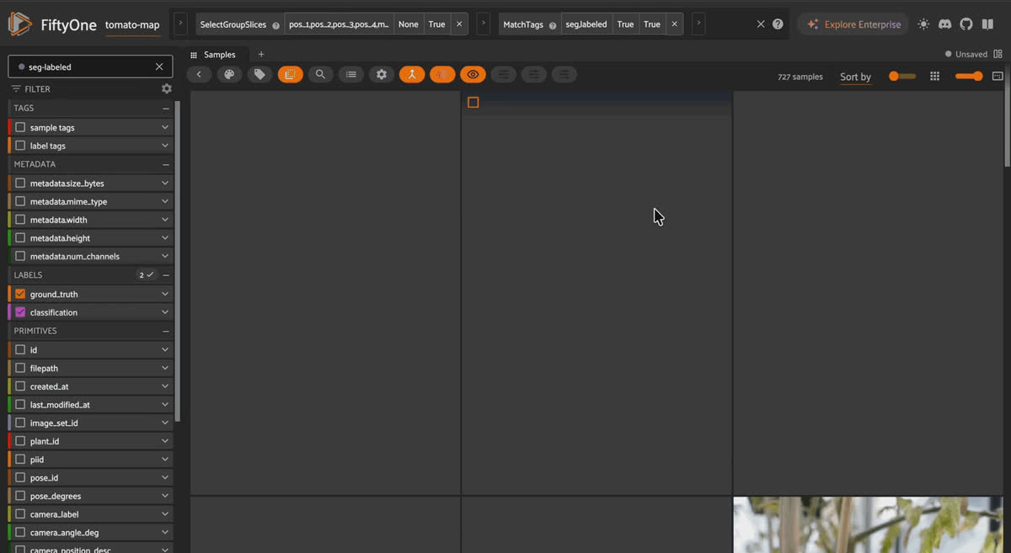The height and width of the screenshot is (553, 1011).
Task: Click the None parameter of SelectGroupSlices
Action: (409, 24)
